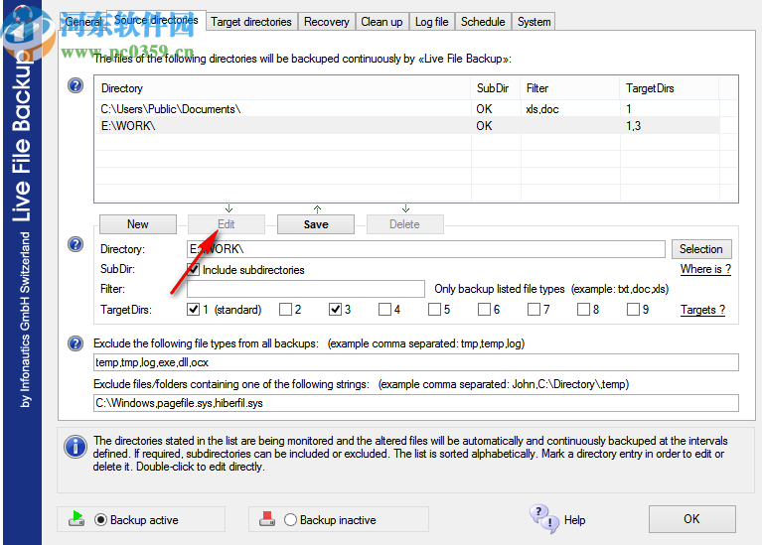
Task: Check TargetDirs 7 checkbox
Action: (x=533, y=310)
